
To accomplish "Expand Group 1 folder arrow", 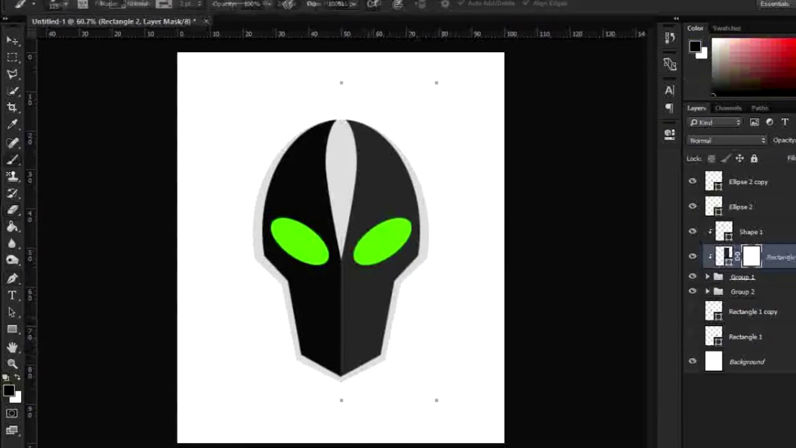I will pos(707,277).
